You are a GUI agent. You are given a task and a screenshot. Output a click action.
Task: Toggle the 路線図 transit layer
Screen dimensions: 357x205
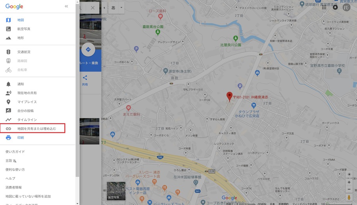(22, 61)
